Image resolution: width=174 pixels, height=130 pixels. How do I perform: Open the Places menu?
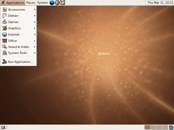tap(31, 3)
